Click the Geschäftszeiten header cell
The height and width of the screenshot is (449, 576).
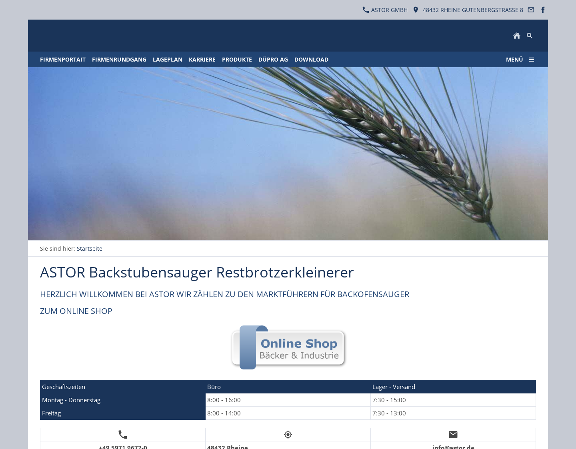coord(123,387)
